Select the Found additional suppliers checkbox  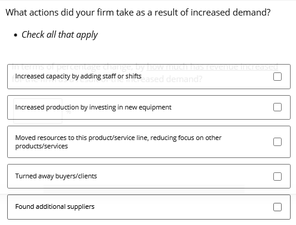[277, 207]
